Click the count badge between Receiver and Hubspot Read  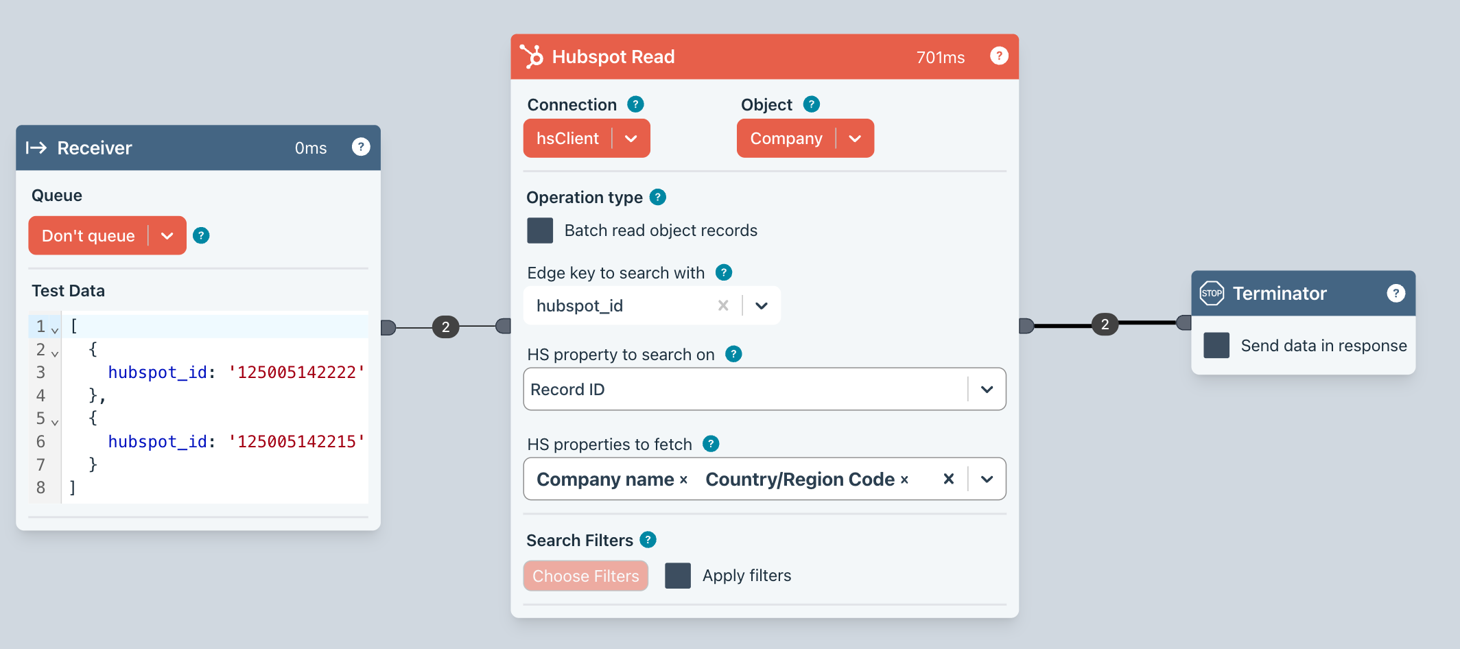point(446,327)
